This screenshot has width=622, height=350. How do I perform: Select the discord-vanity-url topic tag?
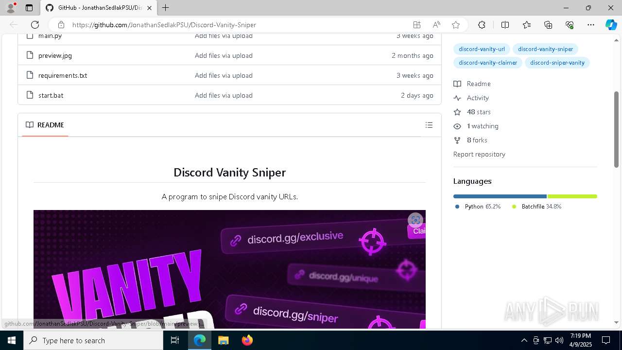pos(482,49)
